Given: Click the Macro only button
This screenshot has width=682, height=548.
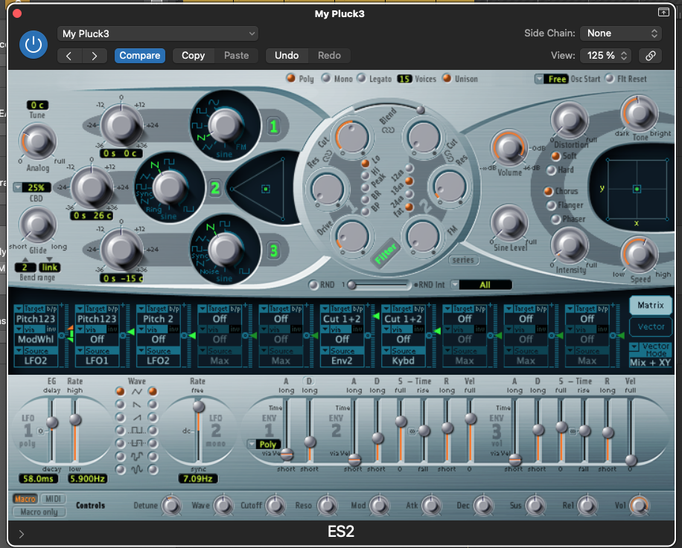Looking at the screenshot, I should [x=39, y=512].
